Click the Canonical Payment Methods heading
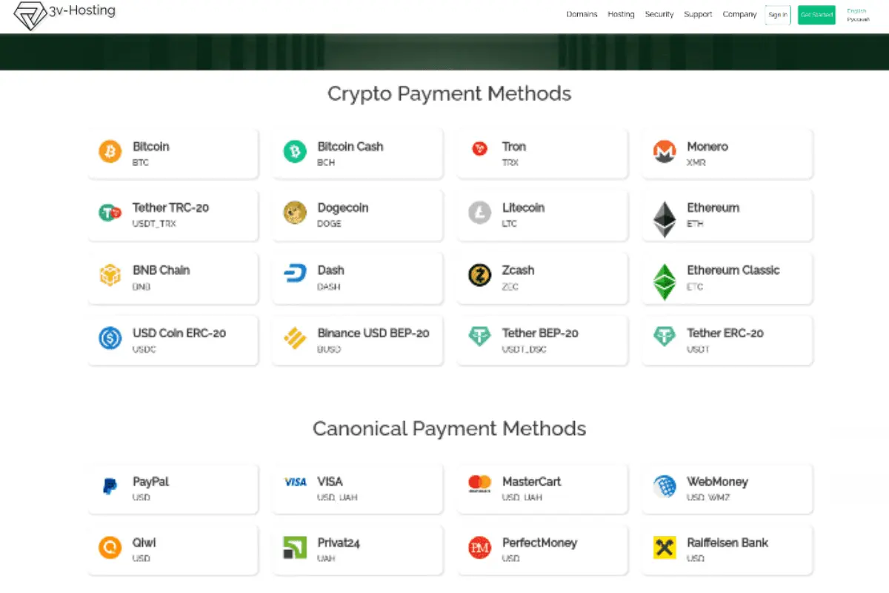Image resolution: width=889 pixels, height=593 pixels. (x=449, y=428)
